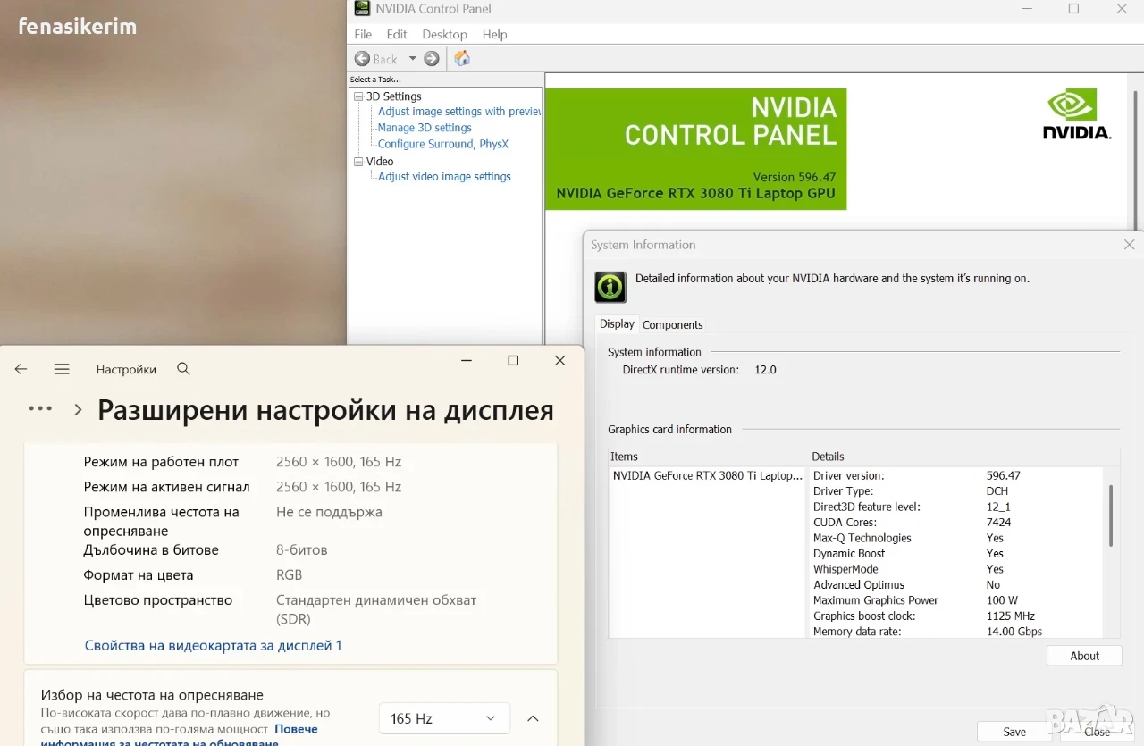
Task: Open the Back history dropdown arrow
Action: pyautogui.click(x=413, y=59)
